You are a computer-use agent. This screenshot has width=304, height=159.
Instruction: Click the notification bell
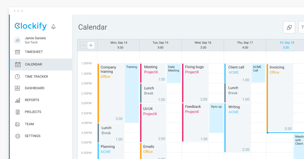(53, 26)
